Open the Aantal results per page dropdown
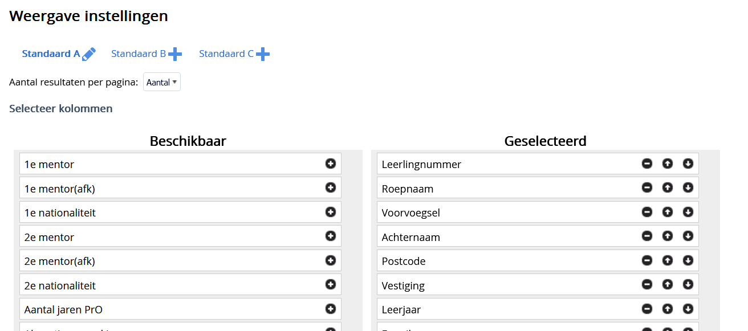 (162, 82)
